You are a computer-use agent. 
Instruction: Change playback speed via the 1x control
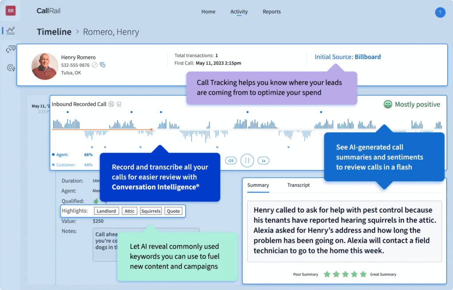tap(263, 161)
